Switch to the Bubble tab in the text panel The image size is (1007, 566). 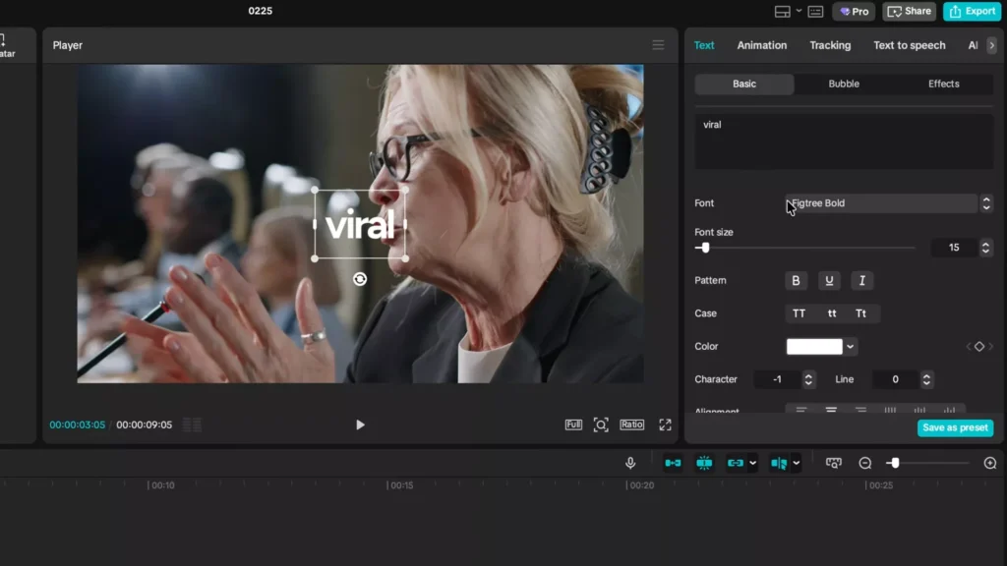[843, 84]
